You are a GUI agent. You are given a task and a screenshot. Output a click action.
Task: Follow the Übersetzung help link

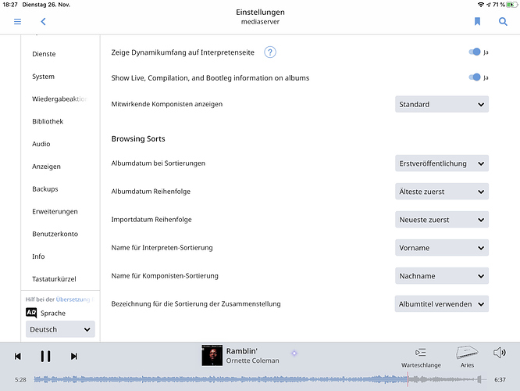point(73,300)
